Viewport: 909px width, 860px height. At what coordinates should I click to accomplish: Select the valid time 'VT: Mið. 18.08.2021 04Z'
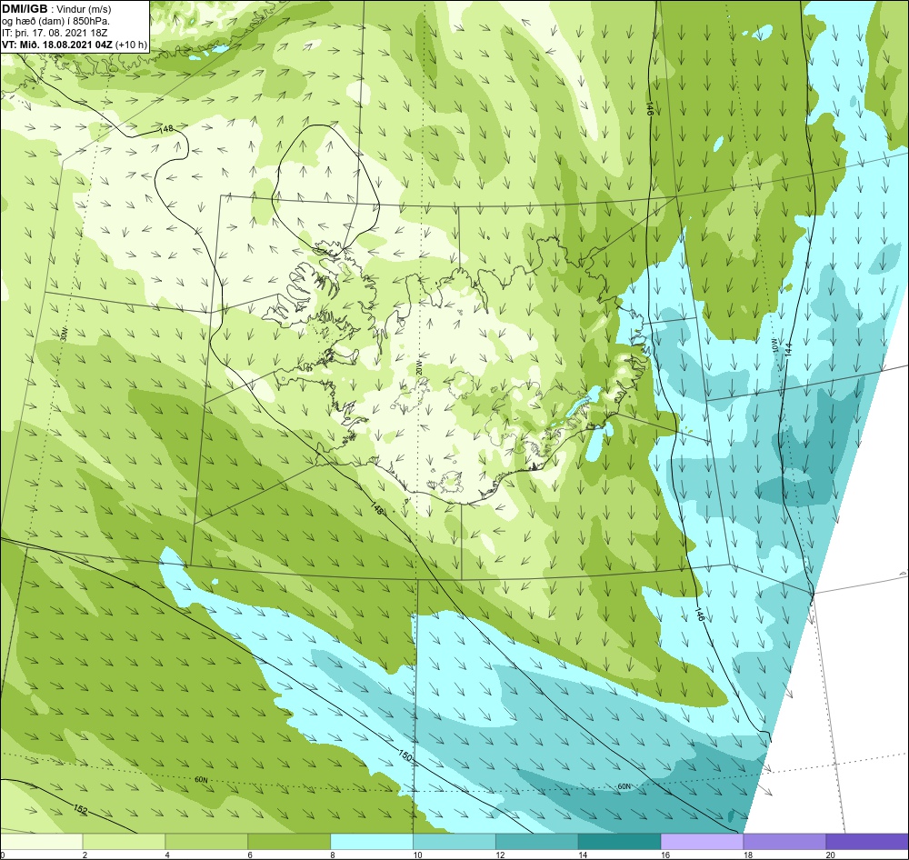(58, 45)
